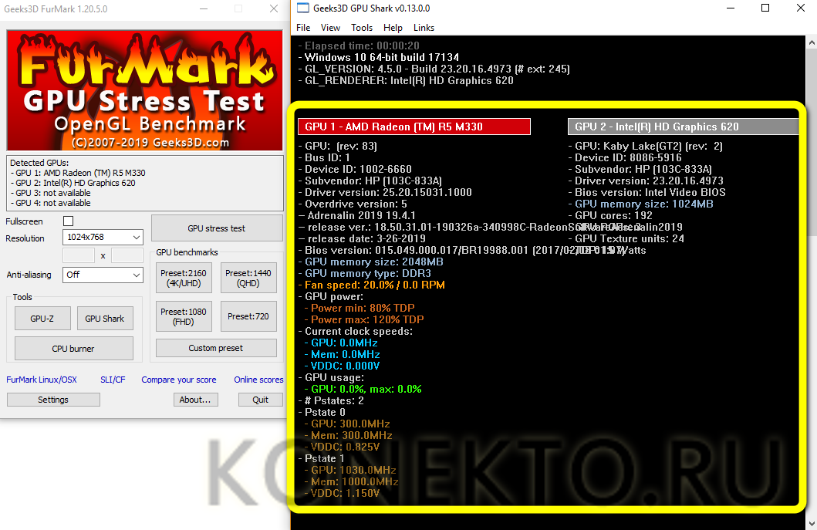
Task: Click the 'GPU 2: Intel(R) HD Graphics 620' detected entry
Action: coord(75,183)
